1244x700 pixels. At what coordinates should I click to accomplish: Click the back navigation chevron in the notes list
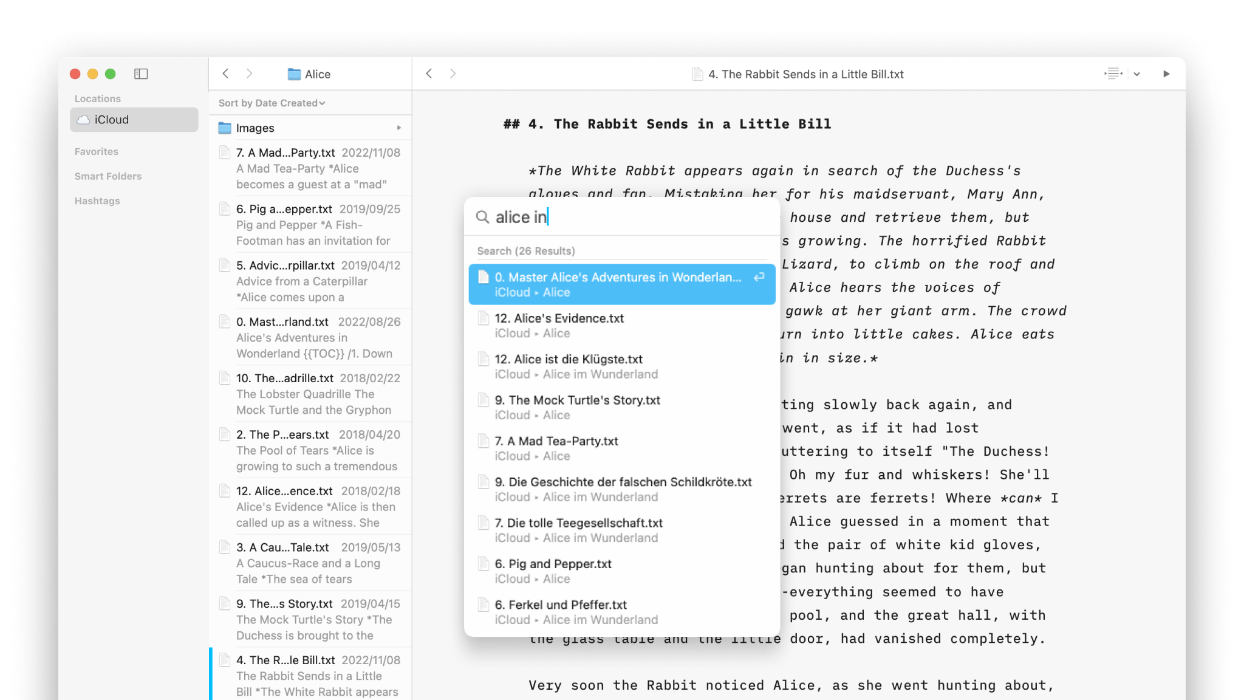coord(225,74)
